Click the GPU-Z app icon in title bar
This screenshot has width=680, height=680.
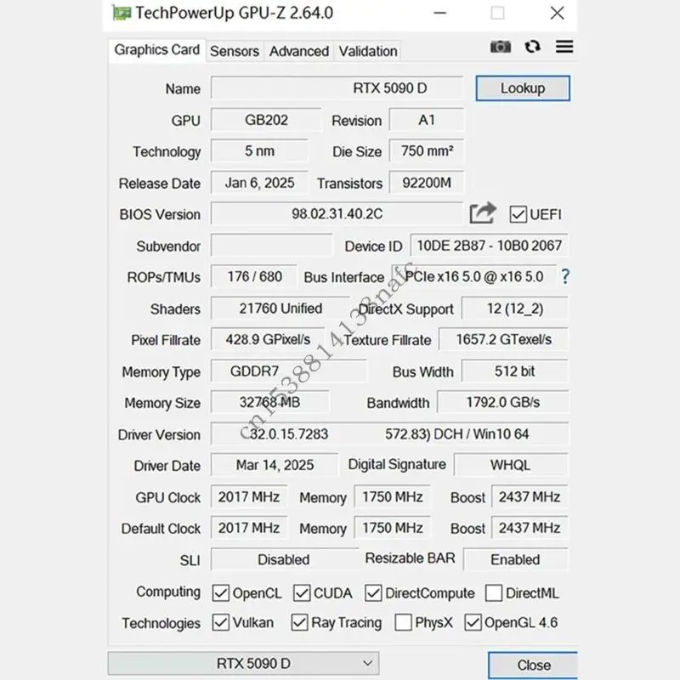pyautogui.click(x=121, y=13)
